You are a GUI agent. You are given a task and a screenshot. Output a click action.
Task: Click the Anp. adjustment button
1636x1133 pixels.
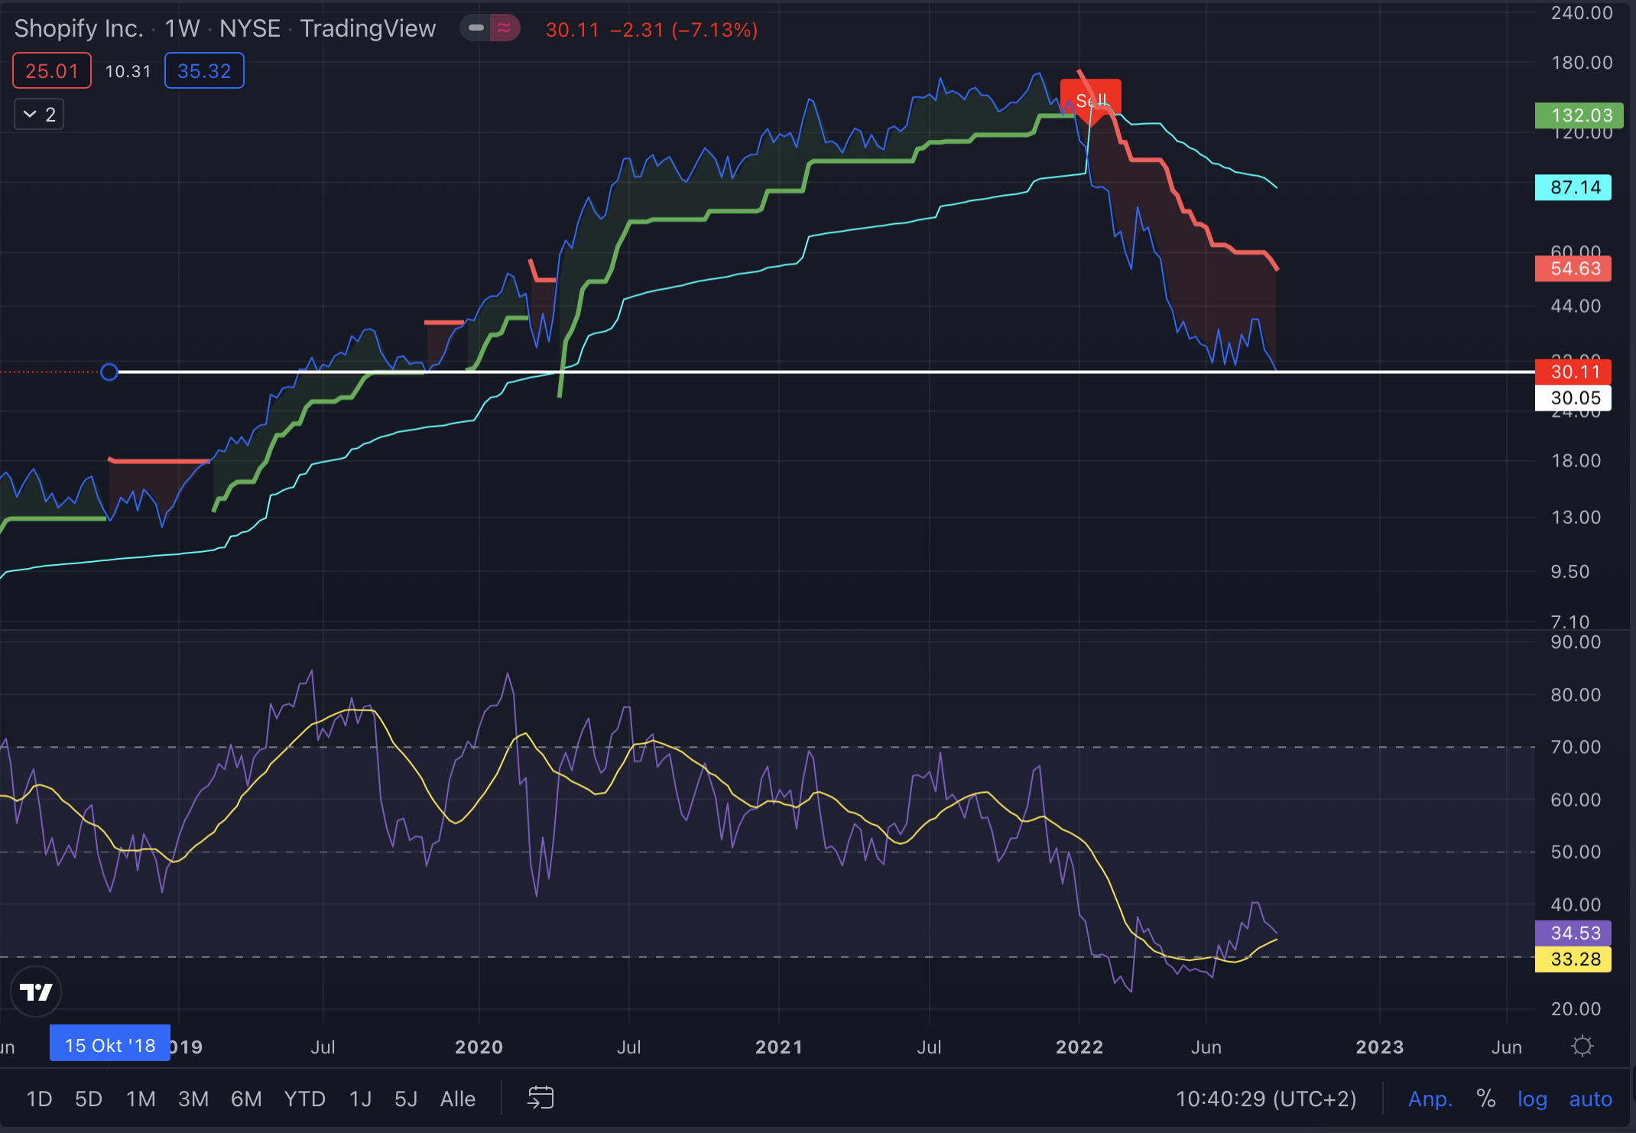(x=1430, y=1099)
